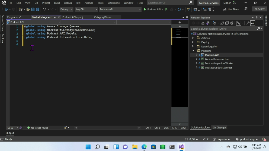Click Collapse All in Solution Explorer
The image size is (269, 151).
[x=227, y=23]
